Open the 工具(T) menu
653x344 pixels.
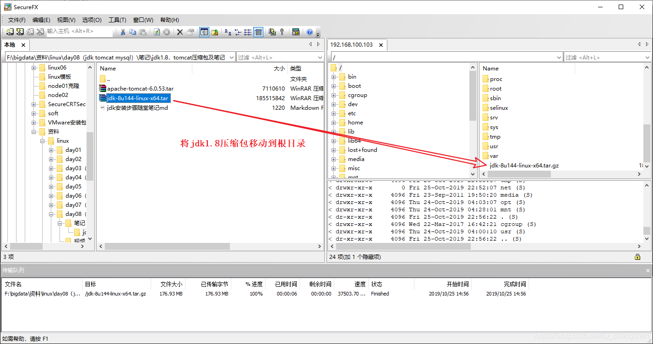pyautogui.click(x=117, y=20)
